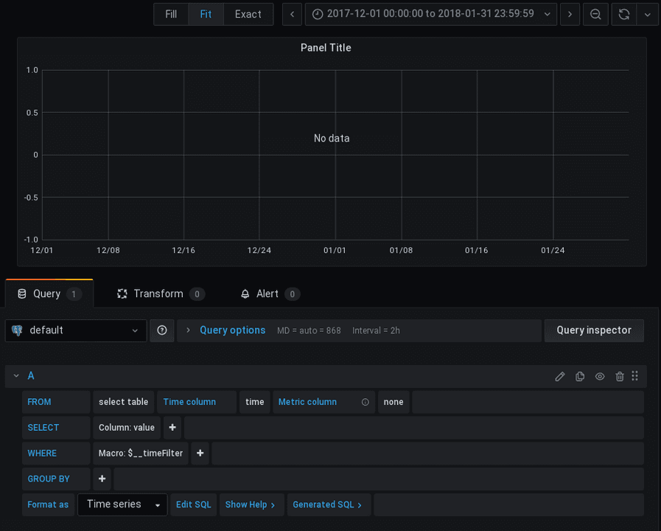661x531 pixels.
Task: Shift time range forward with right arrow
Action: [570, 14]
